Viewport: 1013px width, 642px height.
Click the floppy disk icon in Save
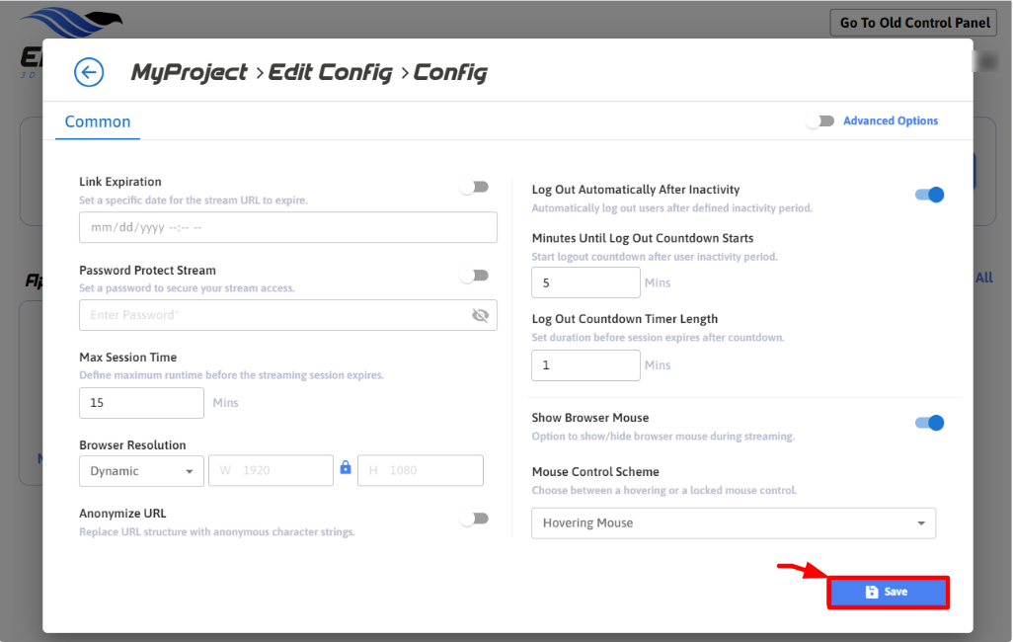(871, 592)
